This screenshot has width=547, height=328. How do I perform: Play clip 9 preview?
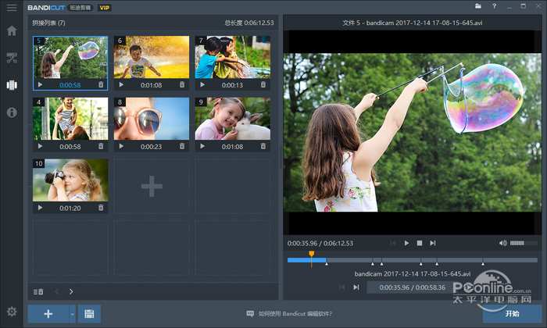coord(202,146)
